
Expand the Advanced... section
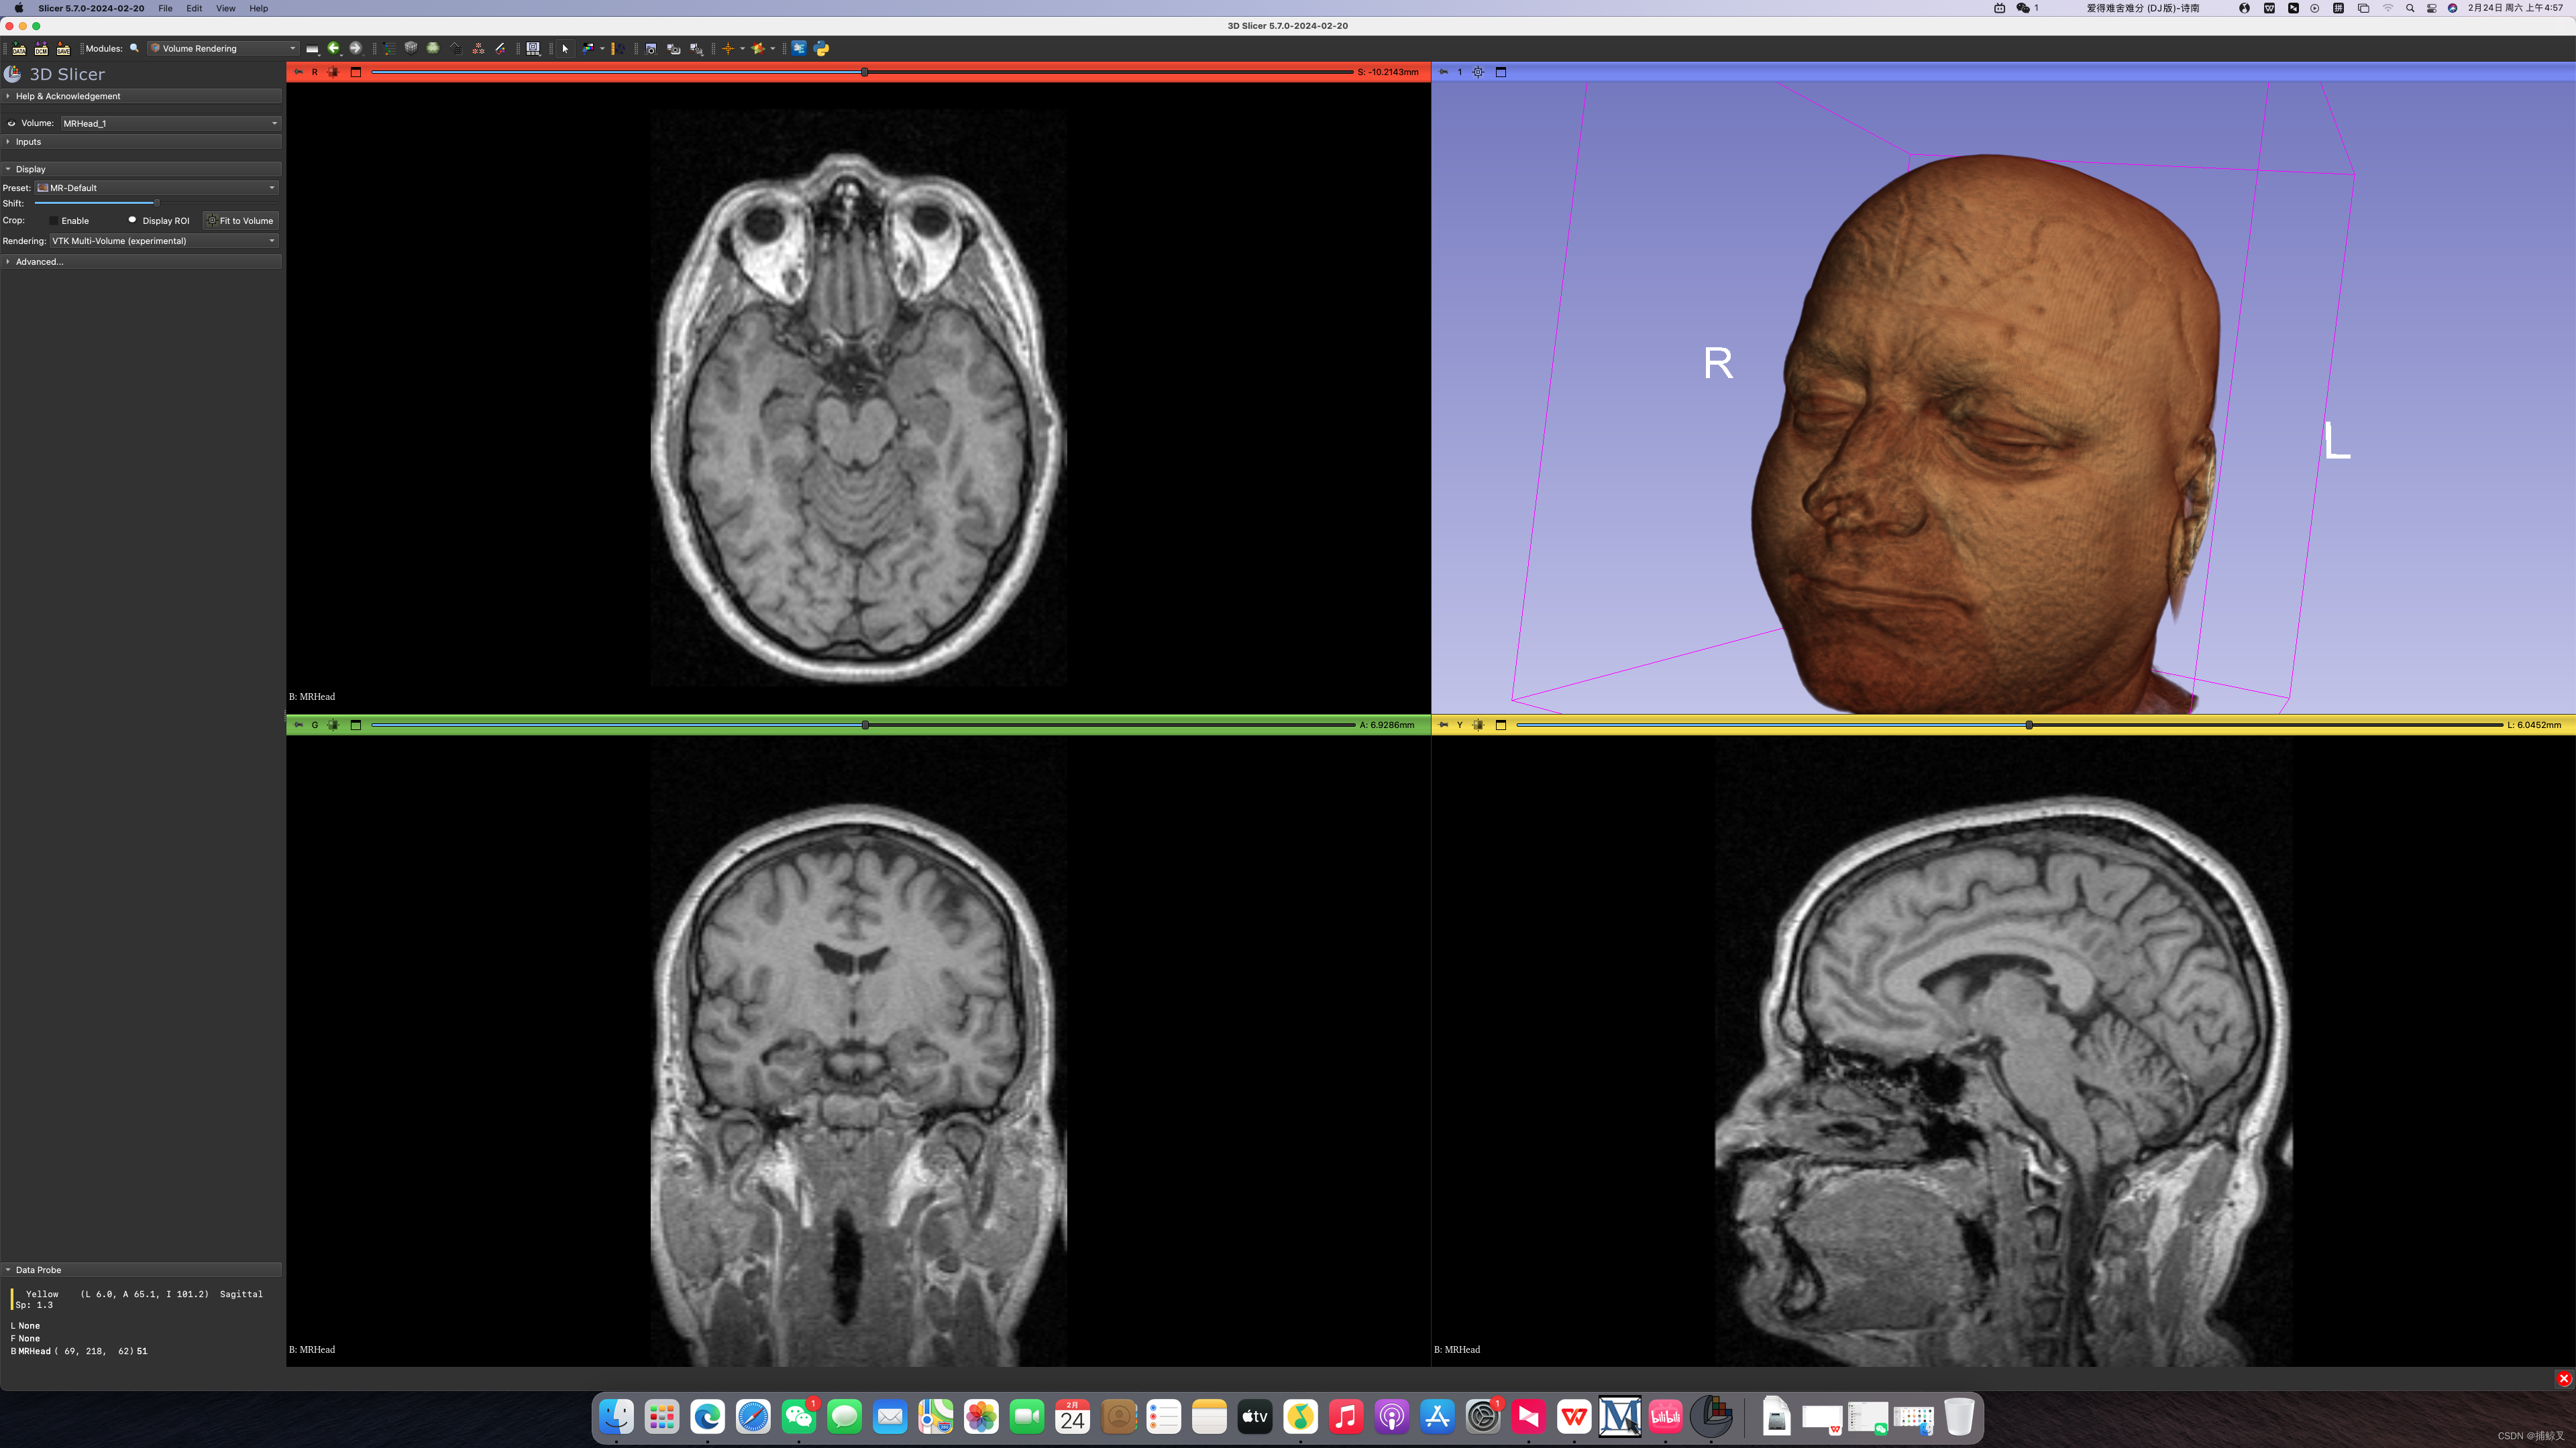pos(141,262)
